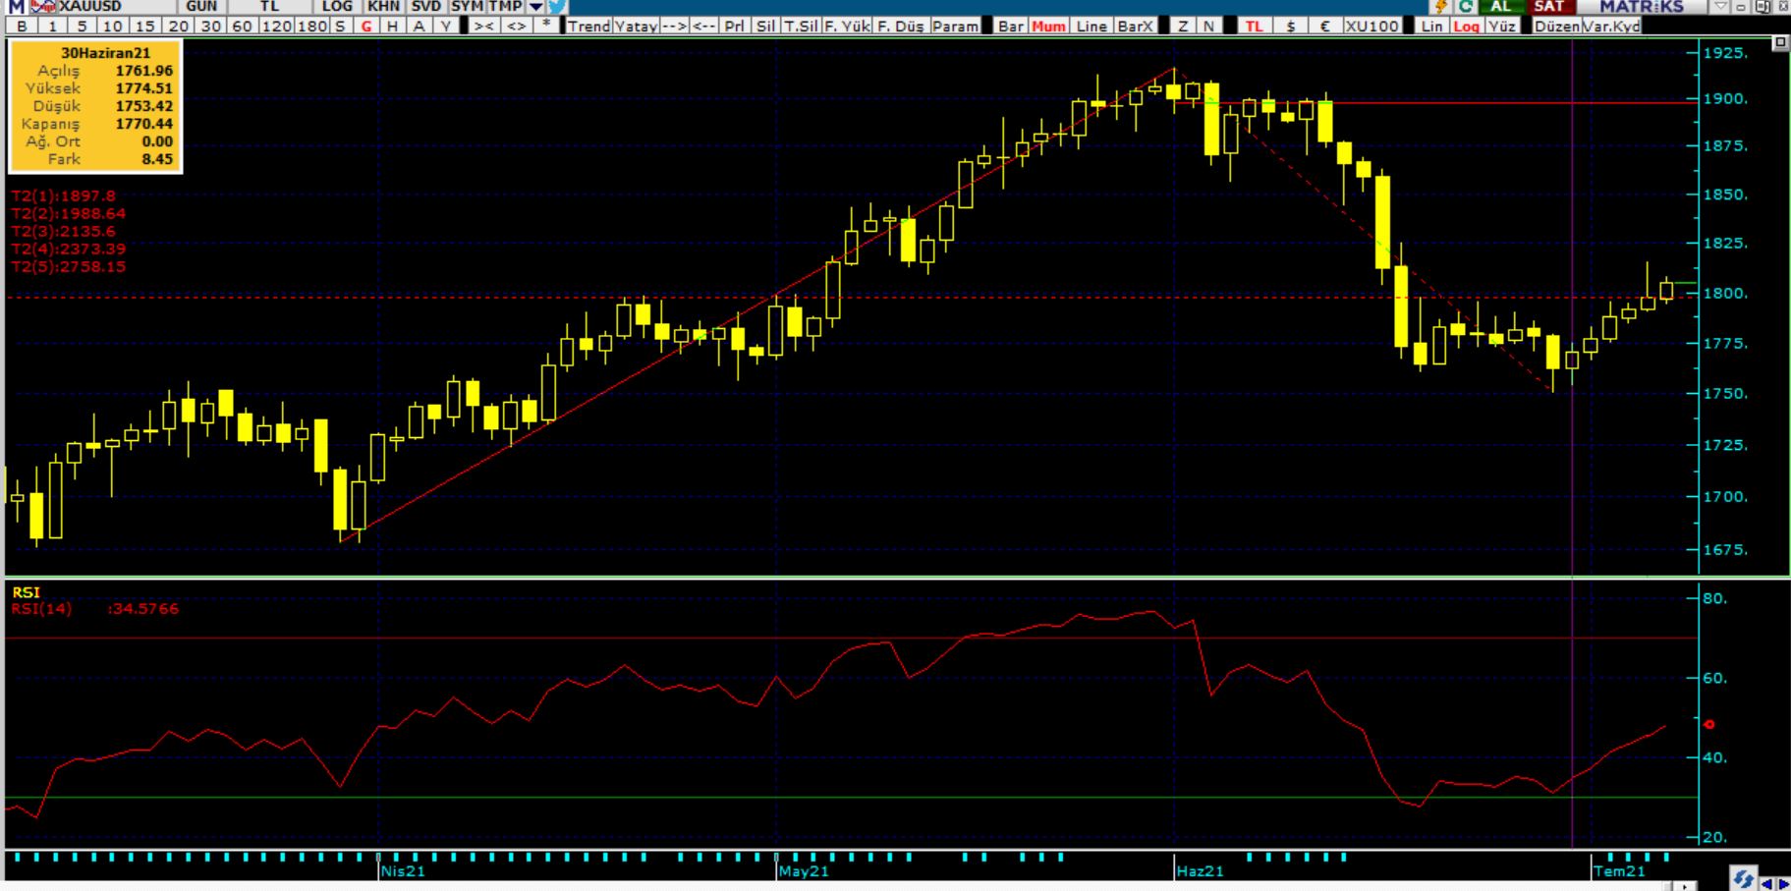This screenshot has height=891, width=1791.
Task: Click the lightning bolt icon
Action: coord(1441,7)
